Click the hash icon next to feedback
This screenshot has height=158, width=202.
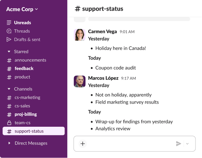[9, 69]
